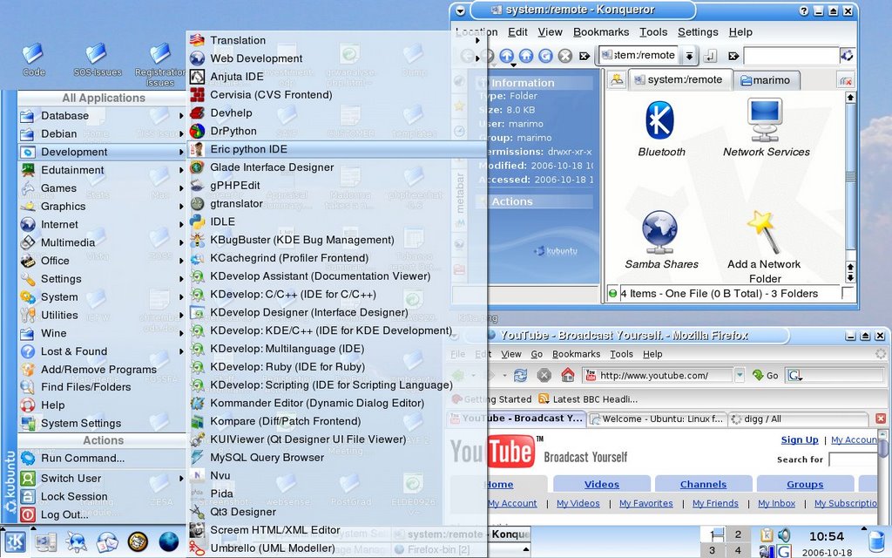Open Konqueror location history dropdown

click(x=689, y=56)
